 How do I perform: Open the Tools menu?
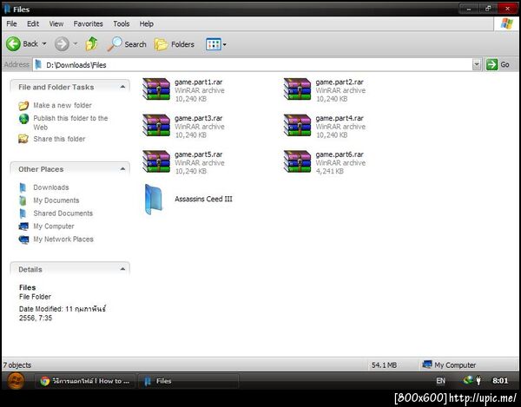pos(122,24)
